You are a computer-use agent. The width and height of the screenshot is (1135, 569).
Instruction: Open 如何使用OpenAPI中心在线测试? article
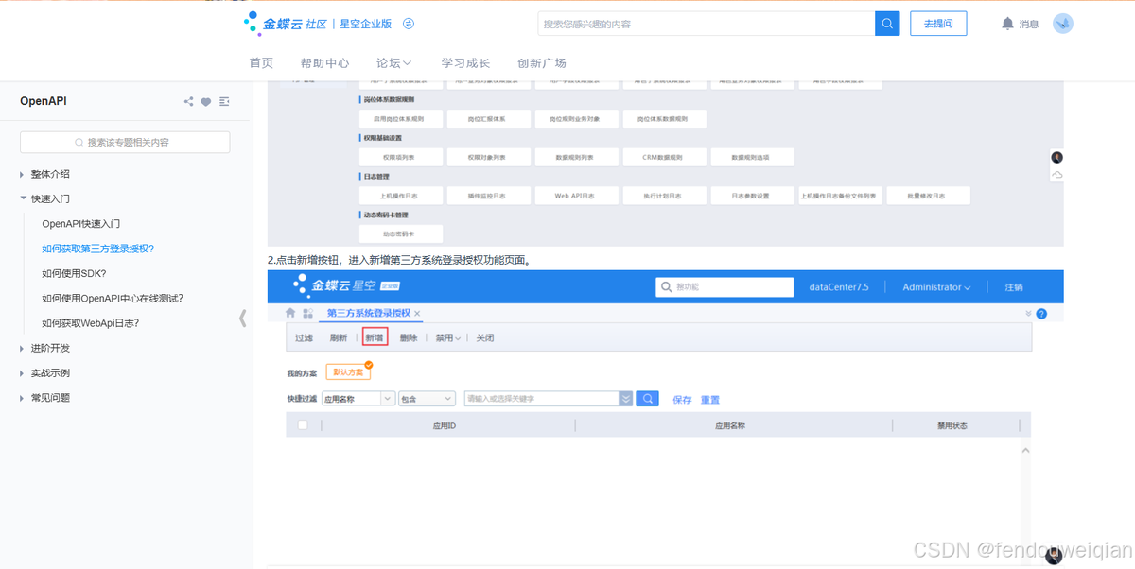coord(113,298)
